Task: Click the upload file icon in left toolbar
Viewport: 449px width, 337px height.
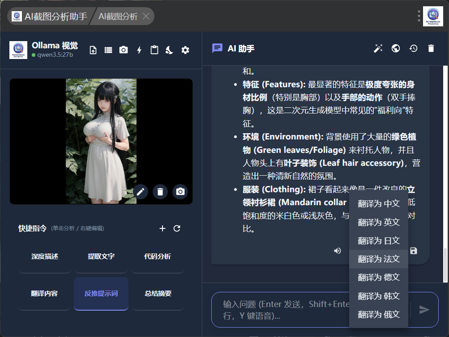Action: pyautogui.click(x=93, y=50)
